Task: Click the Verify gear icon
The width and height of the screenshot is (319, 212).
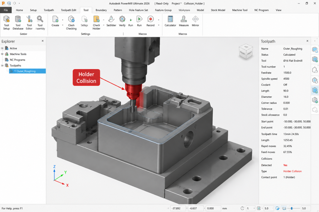Action: (x=122, y=19)
